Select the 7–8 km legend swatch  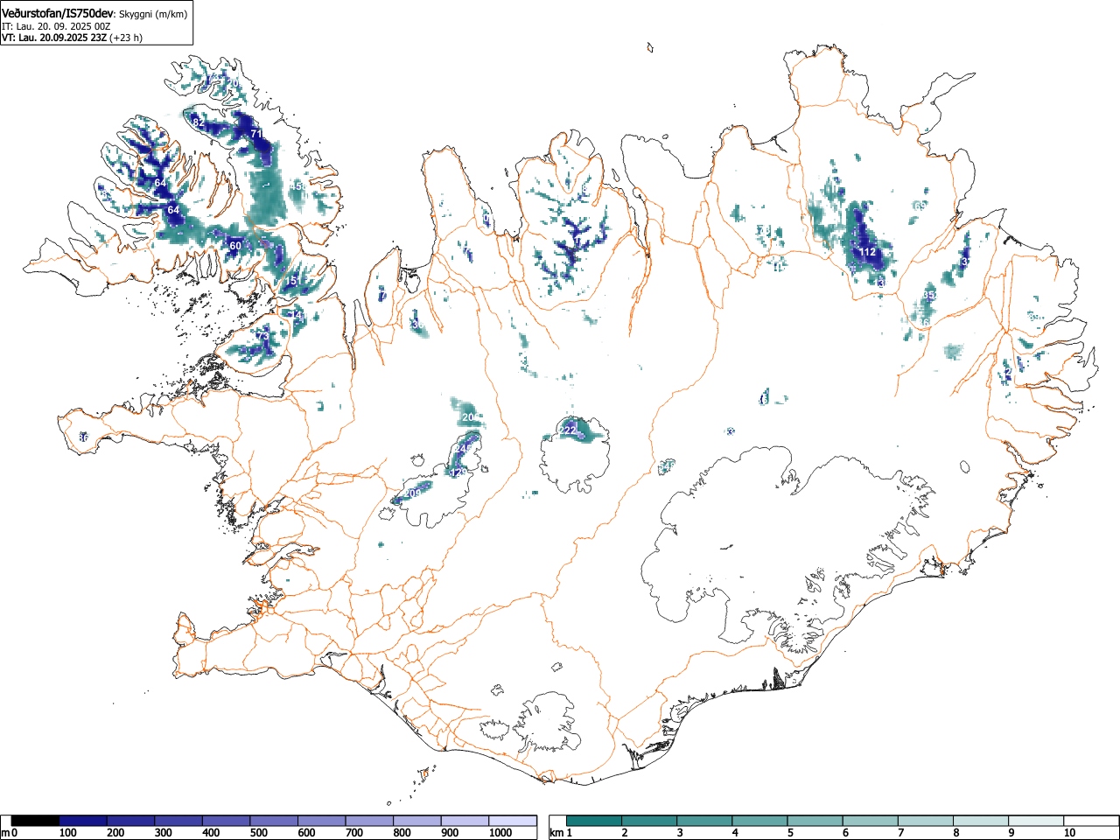point(926,821)
